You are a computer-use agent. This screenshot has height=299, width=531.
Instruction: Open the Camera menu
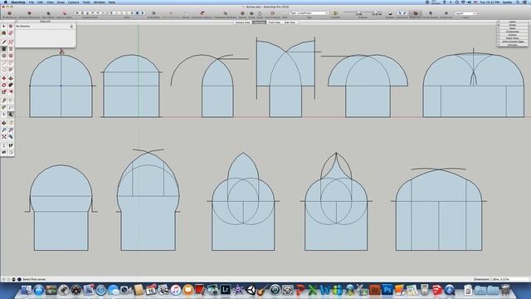(74, 2)
